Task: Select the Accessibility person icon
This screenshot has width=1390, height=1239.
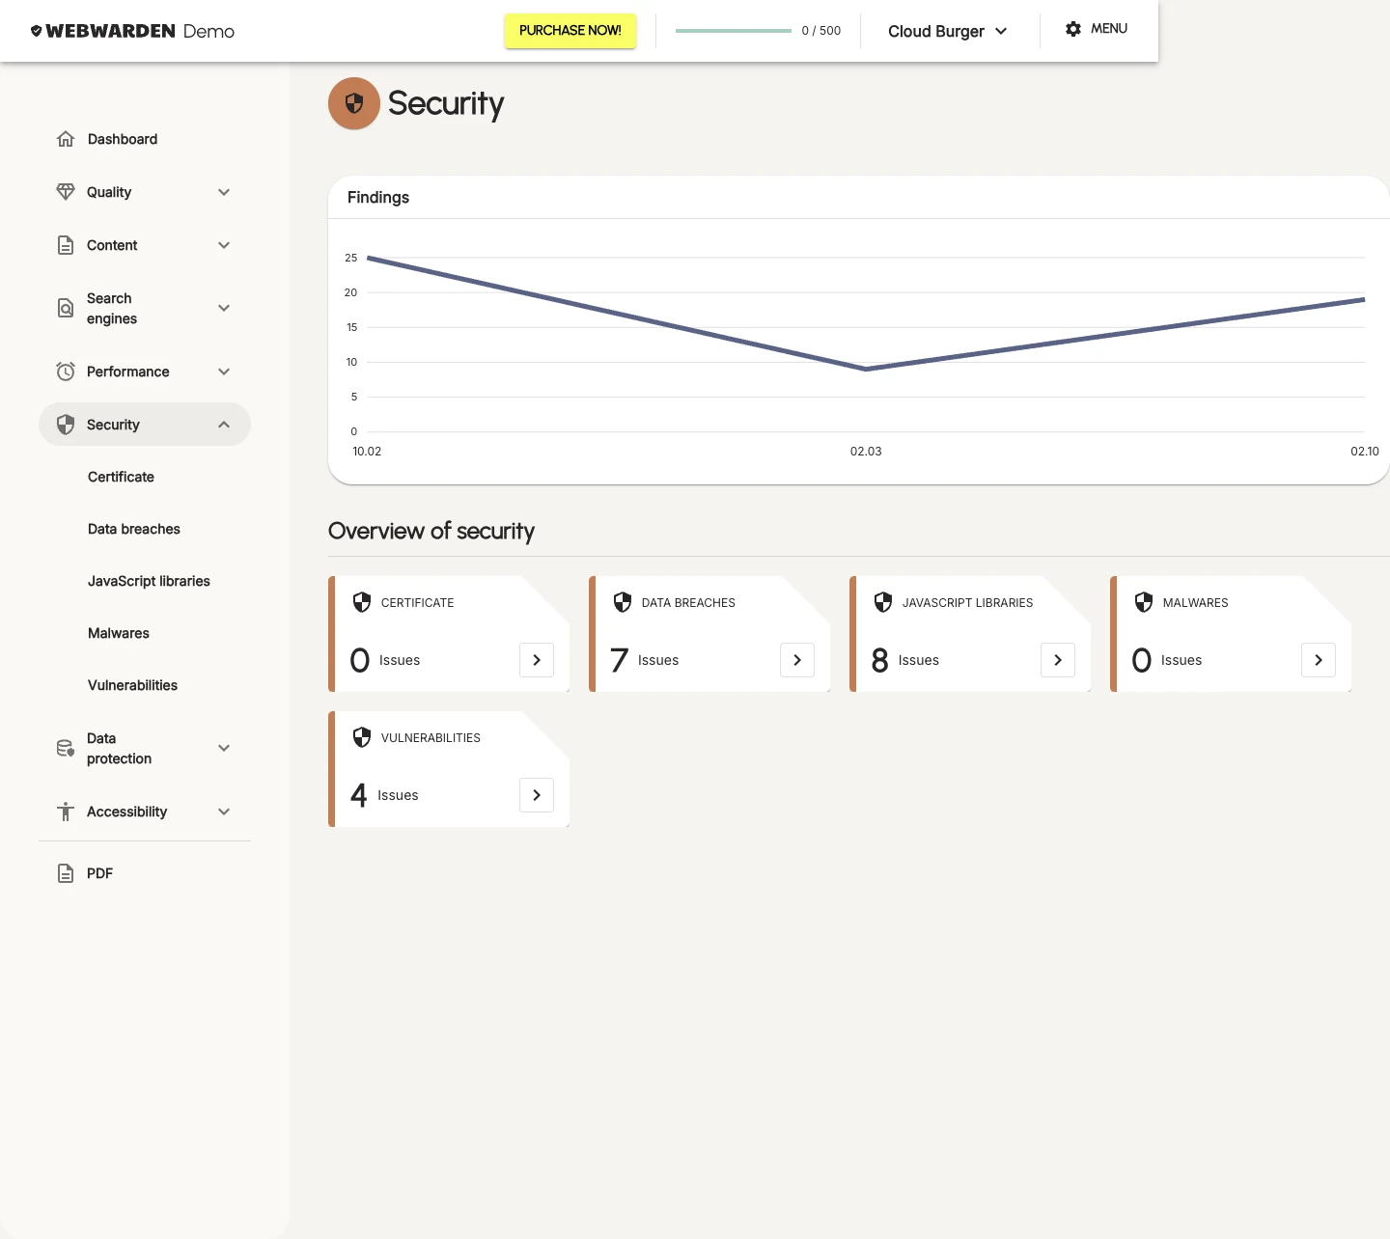Action: (x=66, y=812)
